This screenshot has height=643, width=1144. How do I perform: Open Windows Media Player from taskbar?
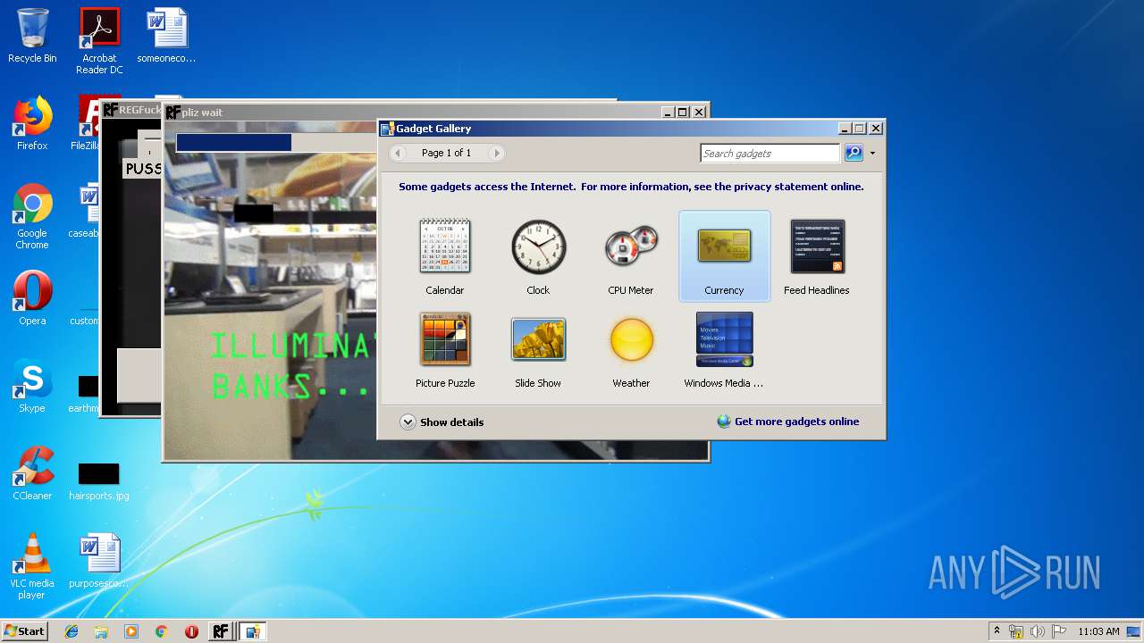click(x=131, y=631)
